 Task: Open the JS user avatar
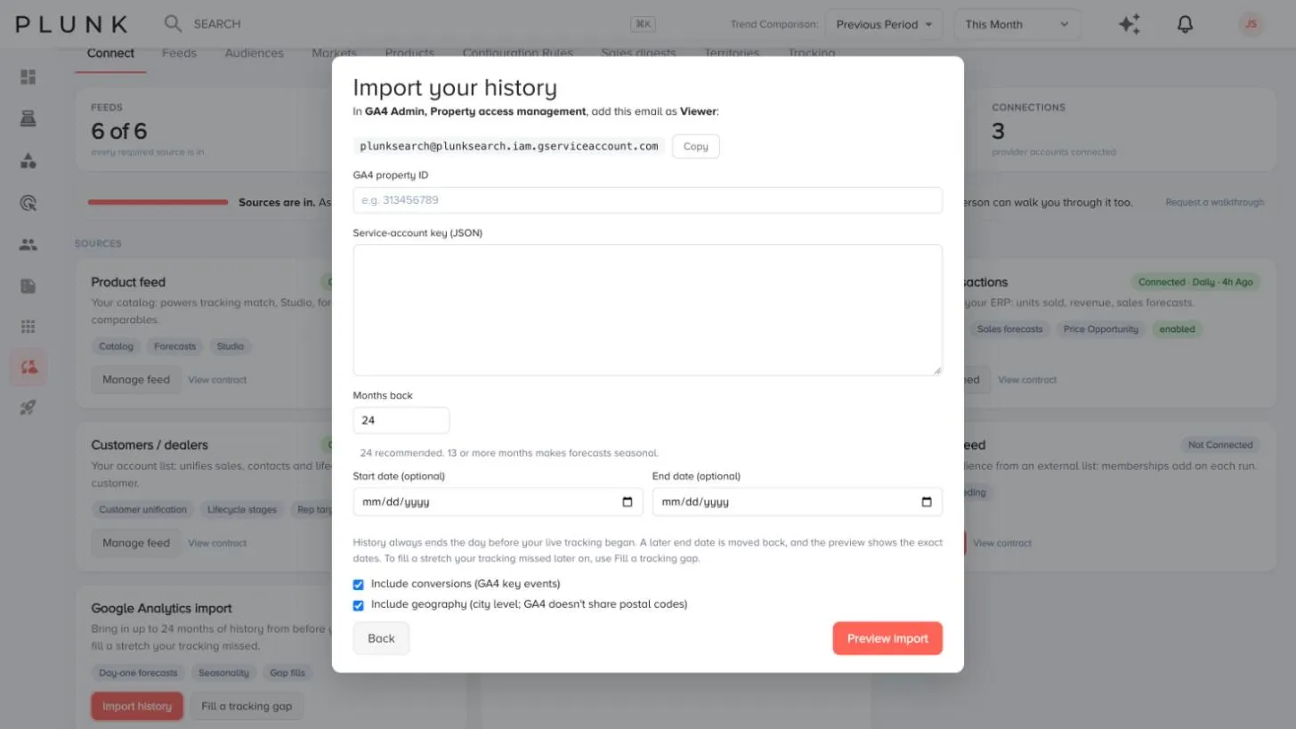(1251, 24)
